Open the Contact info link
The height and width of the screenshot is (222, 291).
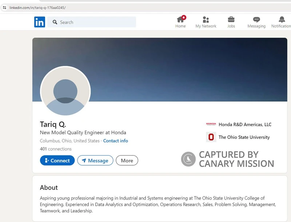116,141
